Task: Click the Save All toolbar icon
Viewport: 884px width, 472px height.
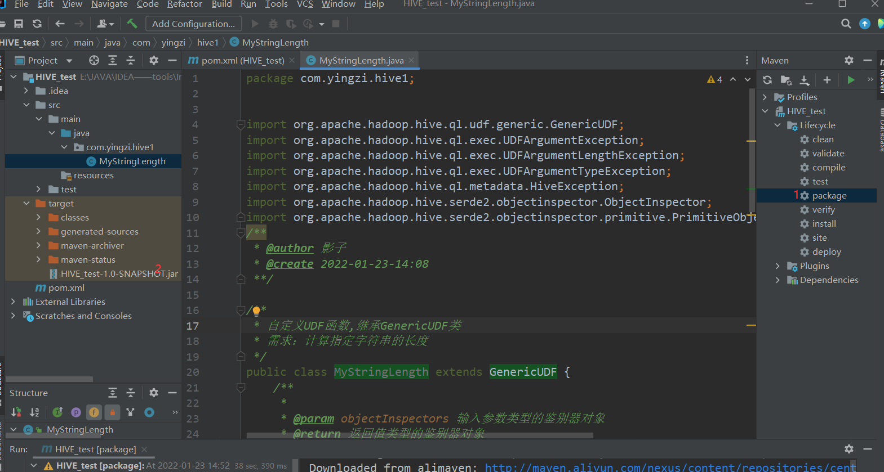Action: click(x=19, y=24)
